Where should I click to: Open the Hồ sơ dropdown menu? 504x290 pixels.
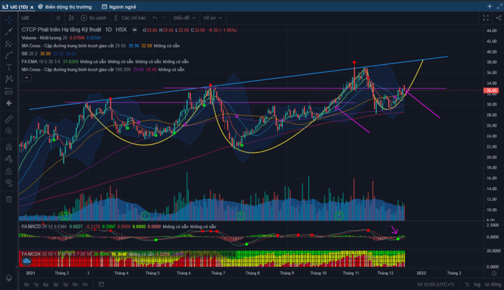(212, 18)
